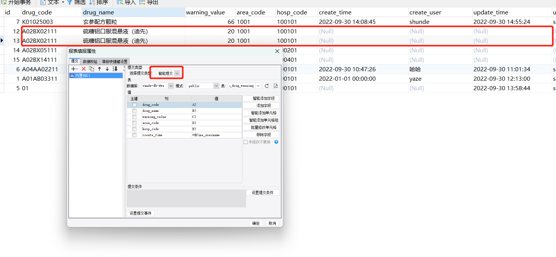The image size is (556, 257).
Task: Click the blue help question mark icon
Action: (x=276, y=142)
